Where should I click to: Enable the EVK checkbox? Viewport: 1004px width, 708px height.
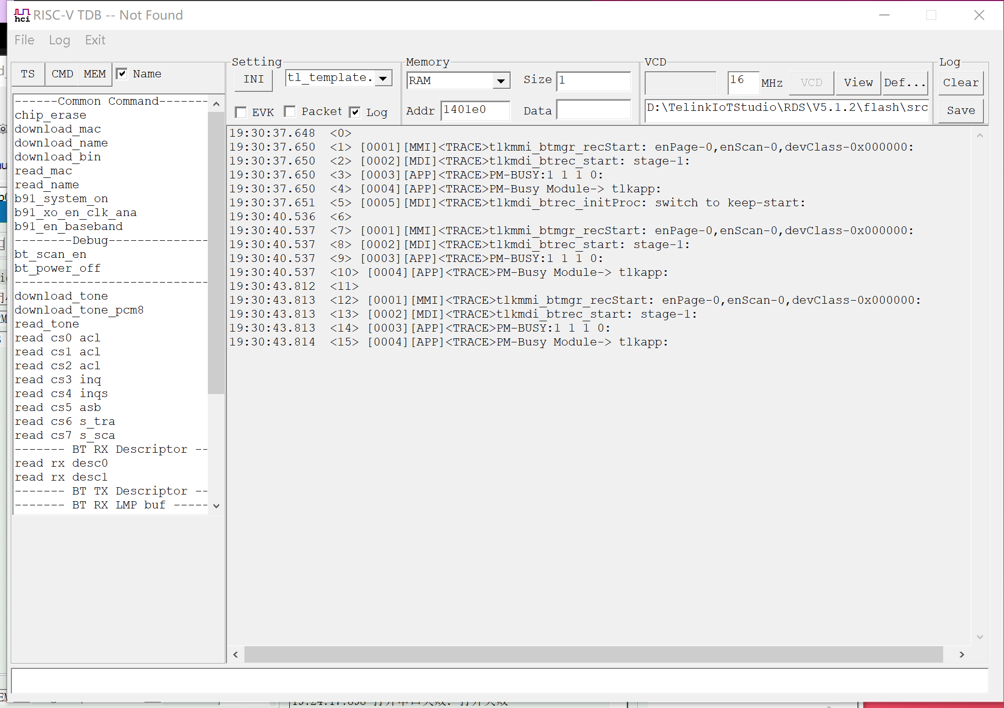click(240, 112)
